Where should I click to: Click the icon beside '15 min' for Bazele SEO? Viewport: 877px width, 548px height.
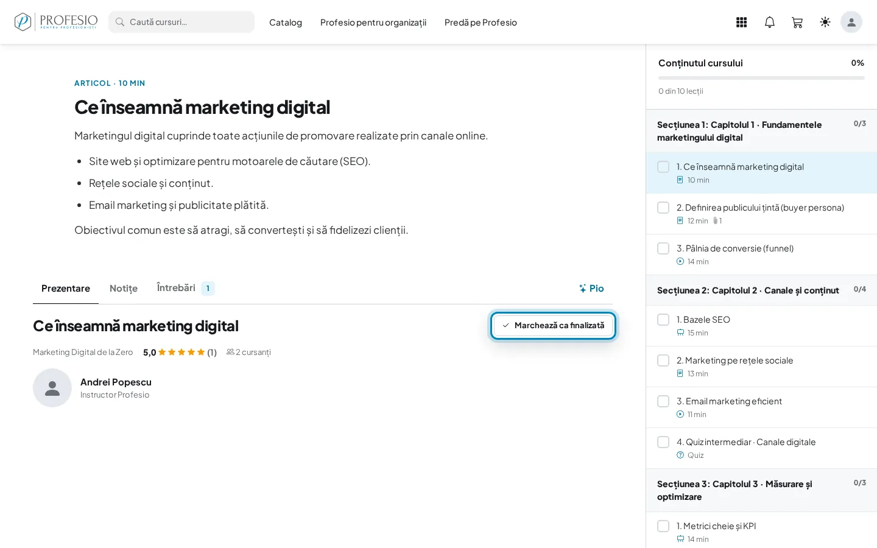[680, 333]
